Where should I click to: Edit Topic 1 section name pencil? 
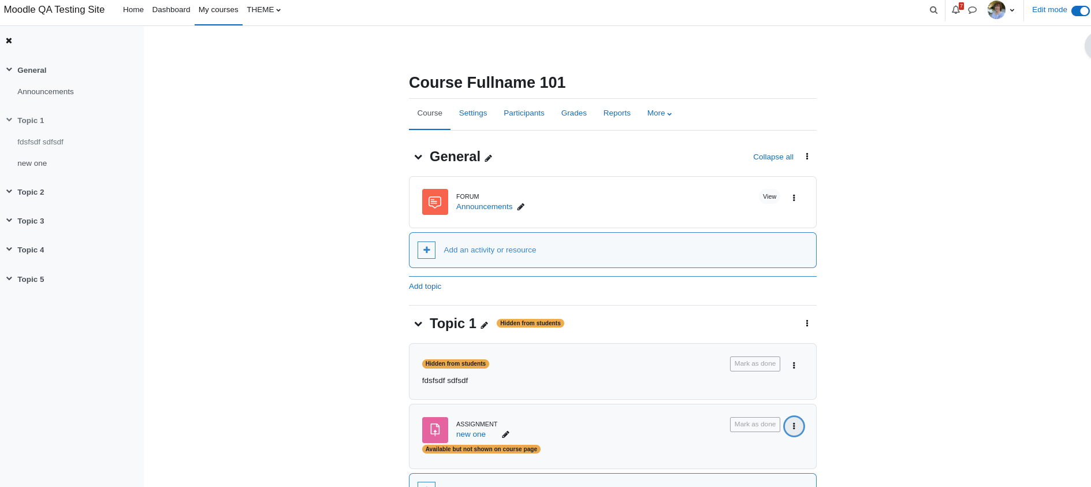pos(484,325)
